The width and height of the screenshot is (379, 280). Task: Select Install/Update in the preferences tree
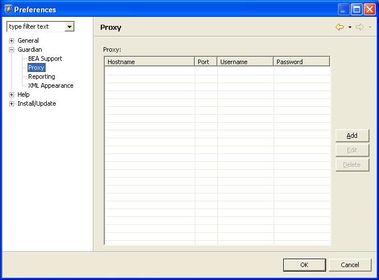37,103
